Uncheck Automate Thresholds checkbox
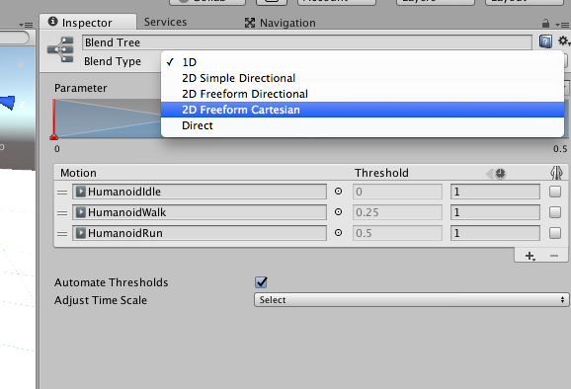The height and width of the screenshot is (389, 571). click(x=261, y=282)
